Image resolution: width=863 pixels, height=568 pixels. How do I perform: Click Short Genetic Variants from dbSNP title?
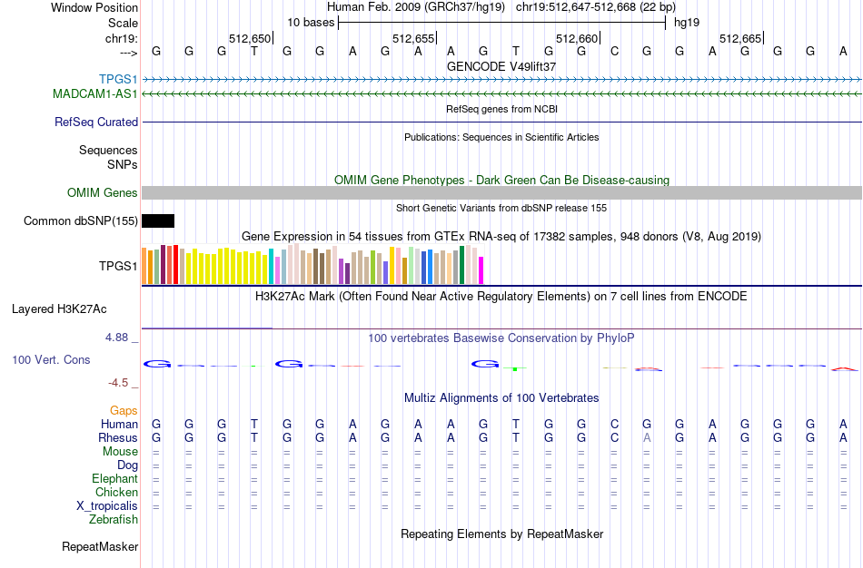[501, 208]
